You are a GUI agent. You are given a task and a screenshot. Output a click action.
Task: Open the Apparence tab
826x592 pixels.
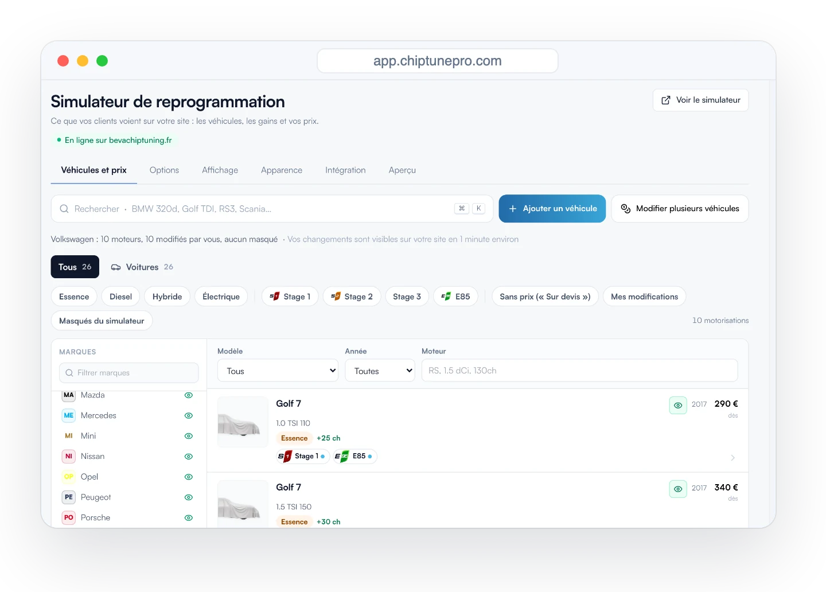coord(282,170)
